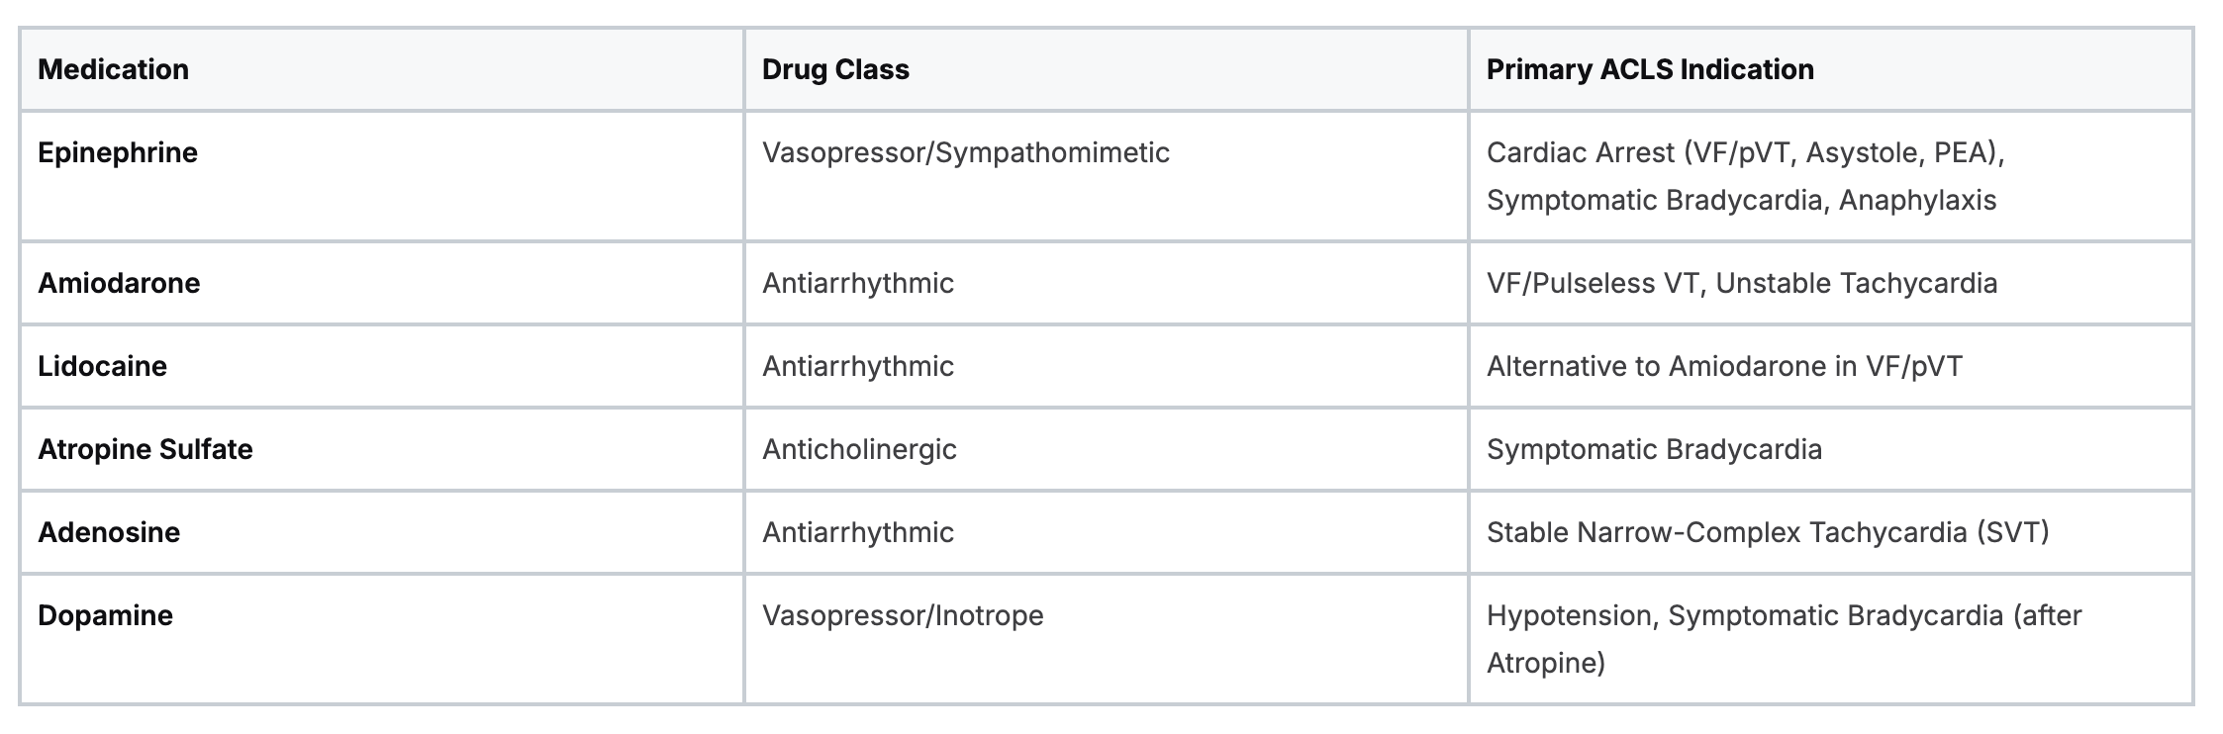Select the Lidocaine medication cell

(102, 366)
